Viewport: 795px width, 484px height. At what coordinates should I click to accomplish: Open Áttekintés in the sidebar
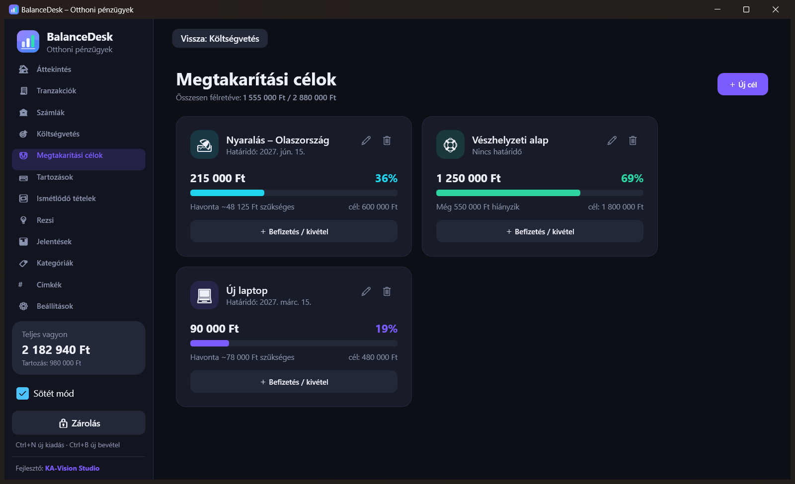[79, 69]
